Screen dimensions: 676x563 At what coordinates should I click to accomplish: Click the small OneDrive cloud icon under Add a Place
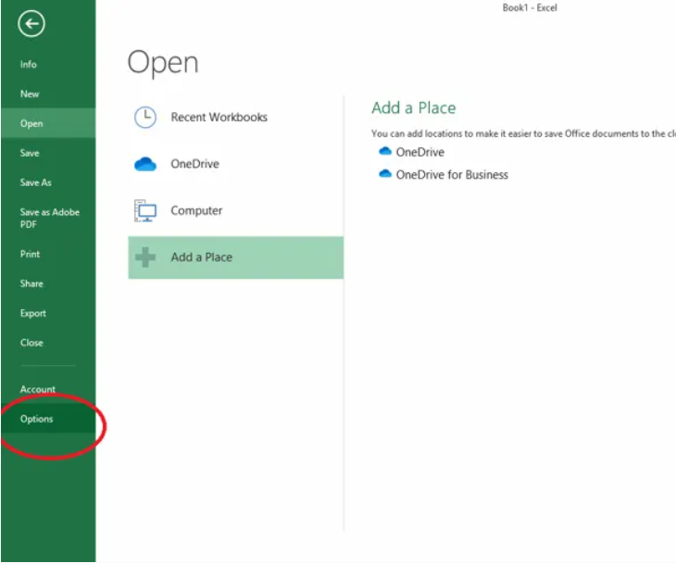[x=385, y=151]
